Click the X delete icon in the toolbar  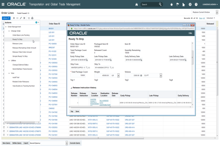[x=24, y=18]
